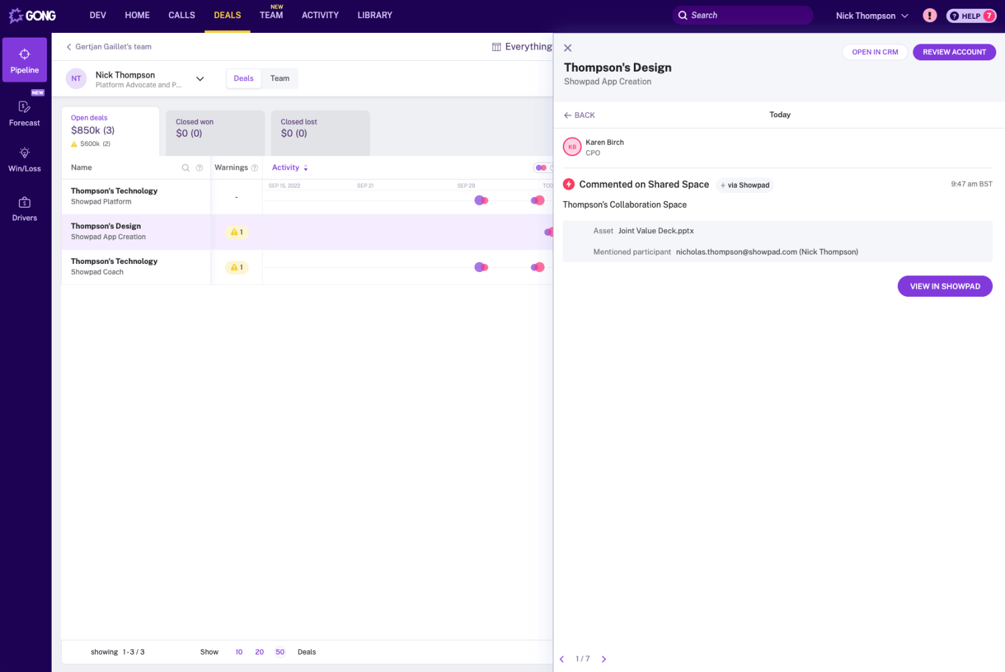Screen dimensions: 1005x672
Task: Show 10 deals per page
Action: click(239, 652)
